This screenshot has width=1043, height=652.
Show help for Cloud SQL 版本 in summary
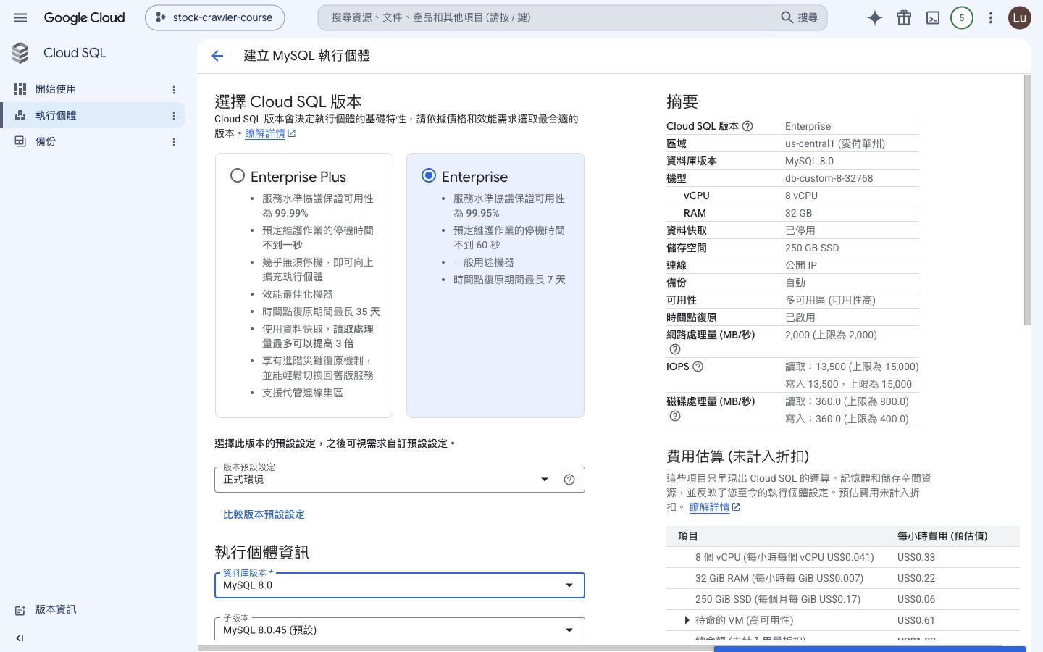747,126
